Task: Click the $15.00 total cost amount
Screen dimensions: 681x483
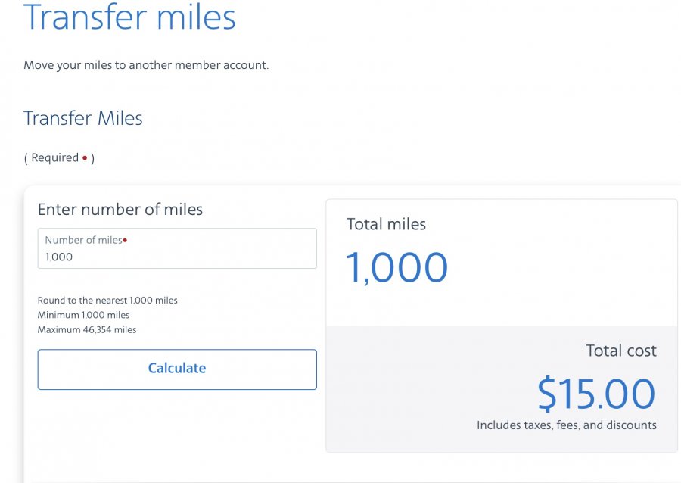Action: tap(596, 394)
